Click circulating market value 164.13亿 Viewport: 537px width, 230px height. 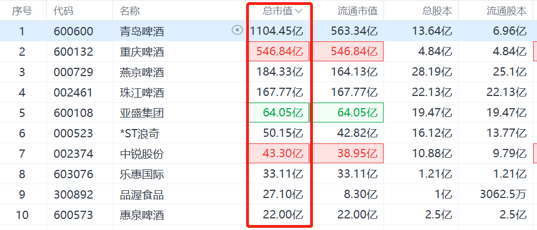pos(354,72)
